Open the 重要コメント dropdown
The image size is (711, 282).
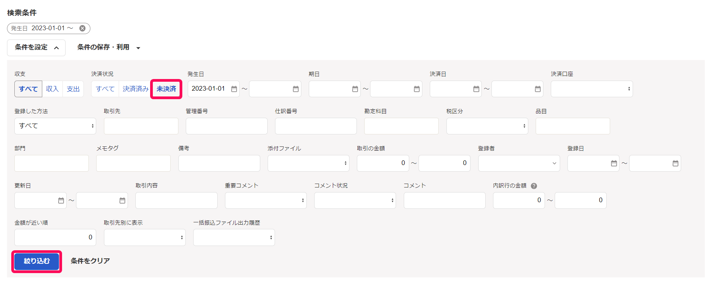(266, 201)
